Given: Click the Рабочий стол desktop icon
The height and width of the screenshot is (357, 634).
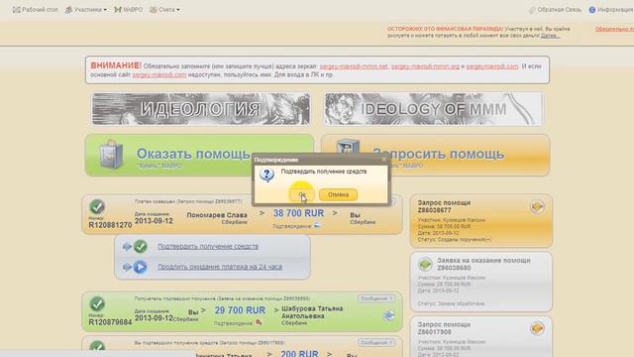Looking at the screenshot, I should (16, 9).
